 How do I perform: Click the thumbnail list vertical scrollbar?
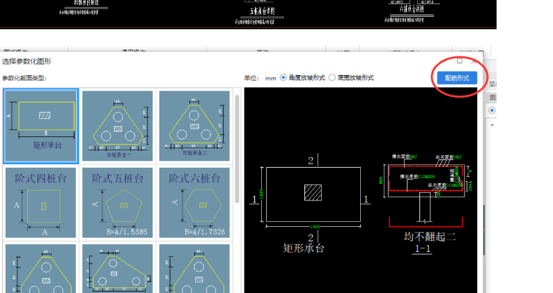pyautogui.click(x=237, y=149)
